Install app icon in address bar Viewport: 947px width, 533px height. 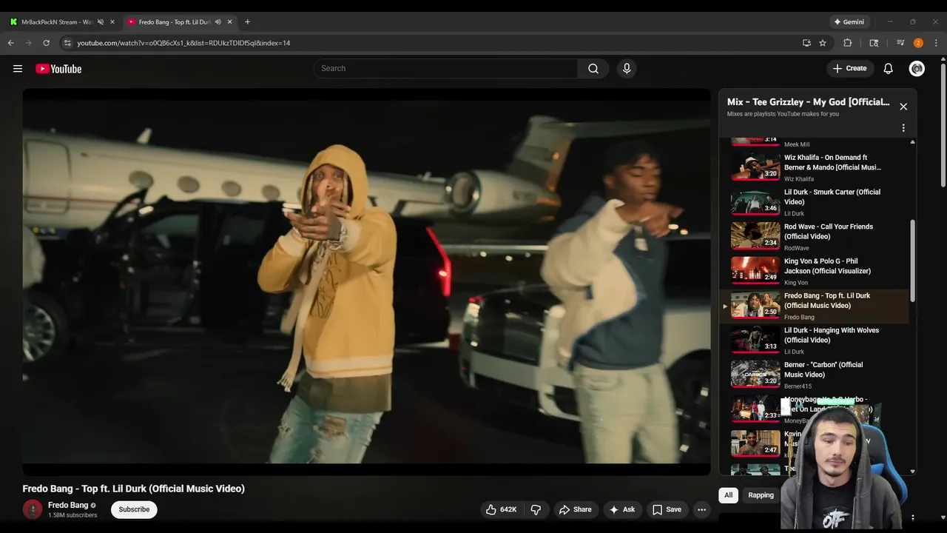point(806,43)
